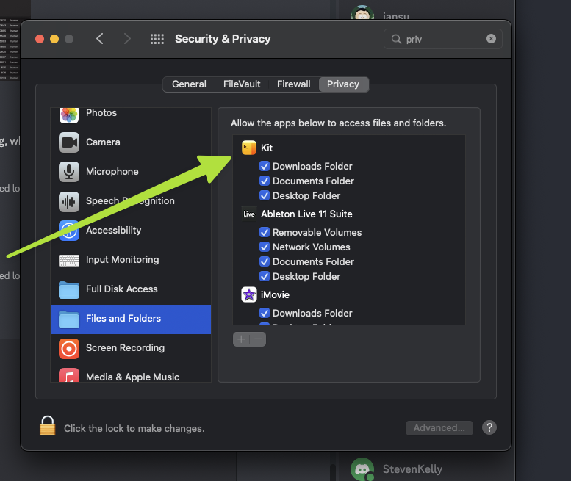Open StevenKelly in the Discord window behind
The image size is (571, 481).
point(412,469)
